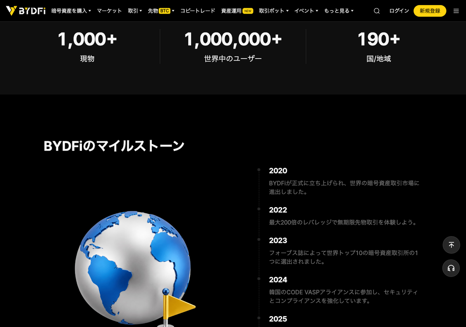
Task: Open the hamburger menu icon
Action: click(x=456, y=11)
